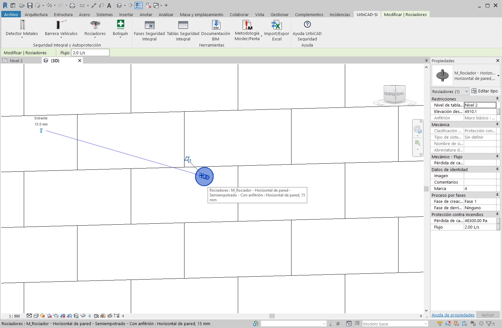Open the Sistemas ribbon tab
Viewport: 502px width, 328px height.
click(104, 14)
